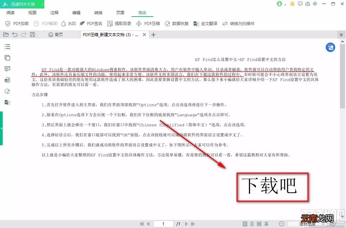The image size is (346, 228).
Task: Go to the next page
Action: (187, 224)
